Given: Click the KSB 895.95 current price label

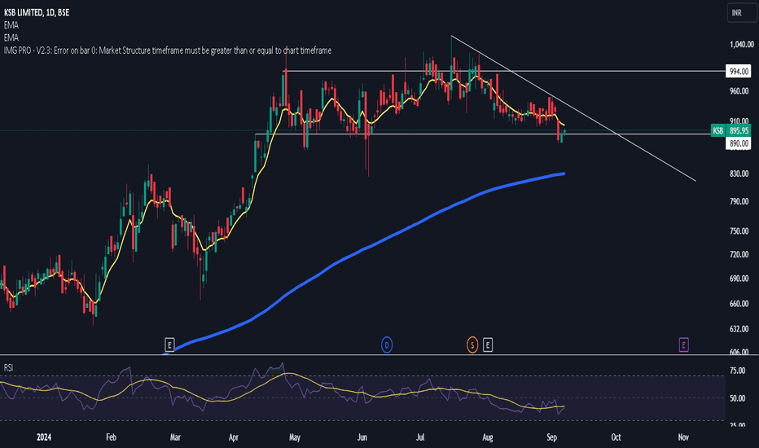Looking at the screenshot, I should click(731, 131).
